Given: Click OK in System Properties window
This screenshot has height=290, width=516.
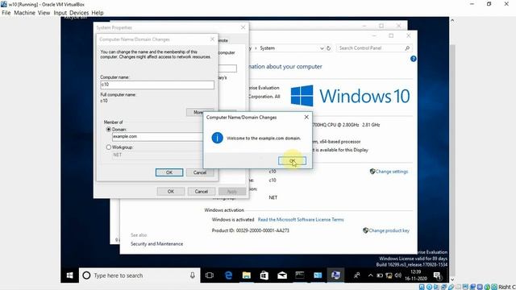Looking at the screenshot, I should (170, 192).
